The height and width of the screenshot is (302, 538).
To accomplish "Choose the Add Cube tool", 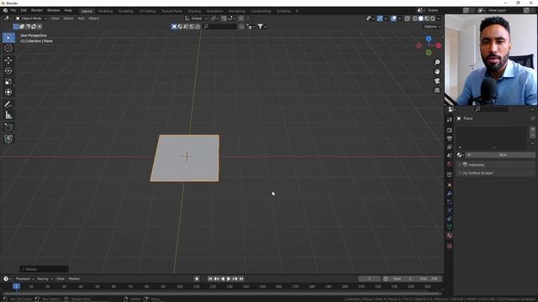I will pos(8,128).
